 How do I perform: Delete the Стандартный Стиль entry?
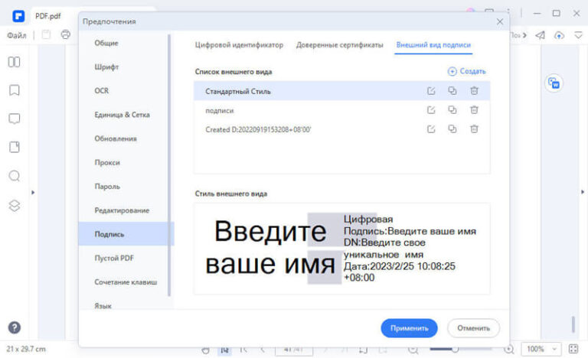pyautogui.click(x=474, y=91)
